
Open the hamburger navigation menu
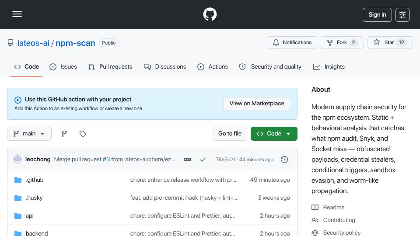point(17,14)
